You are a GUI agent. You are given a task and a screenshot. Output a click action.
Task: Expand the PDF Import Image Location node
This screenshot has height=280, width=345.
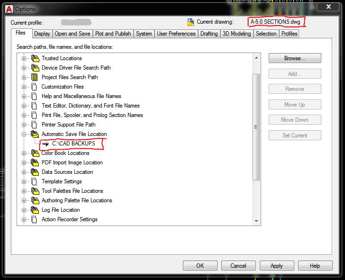coord(24,163)
